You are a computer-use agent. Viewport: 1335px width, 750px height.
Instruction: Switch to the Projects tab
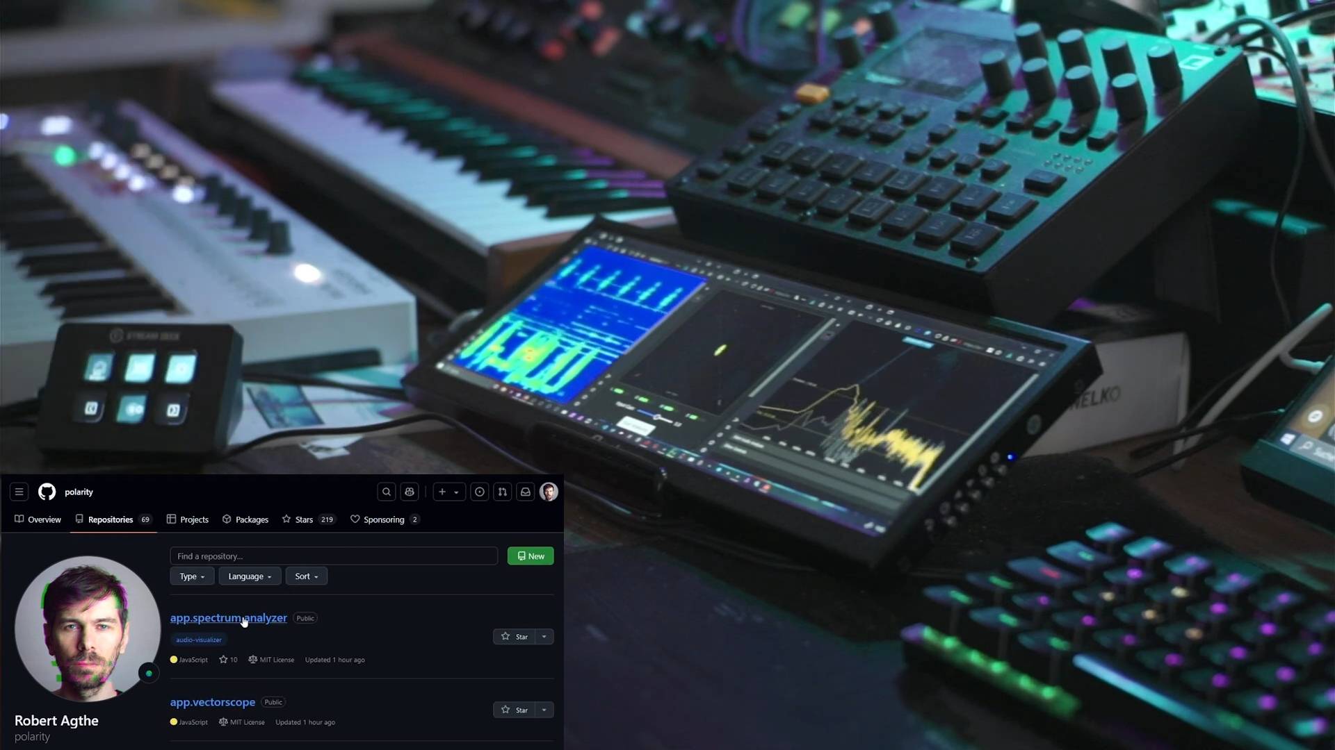point(193,519)
